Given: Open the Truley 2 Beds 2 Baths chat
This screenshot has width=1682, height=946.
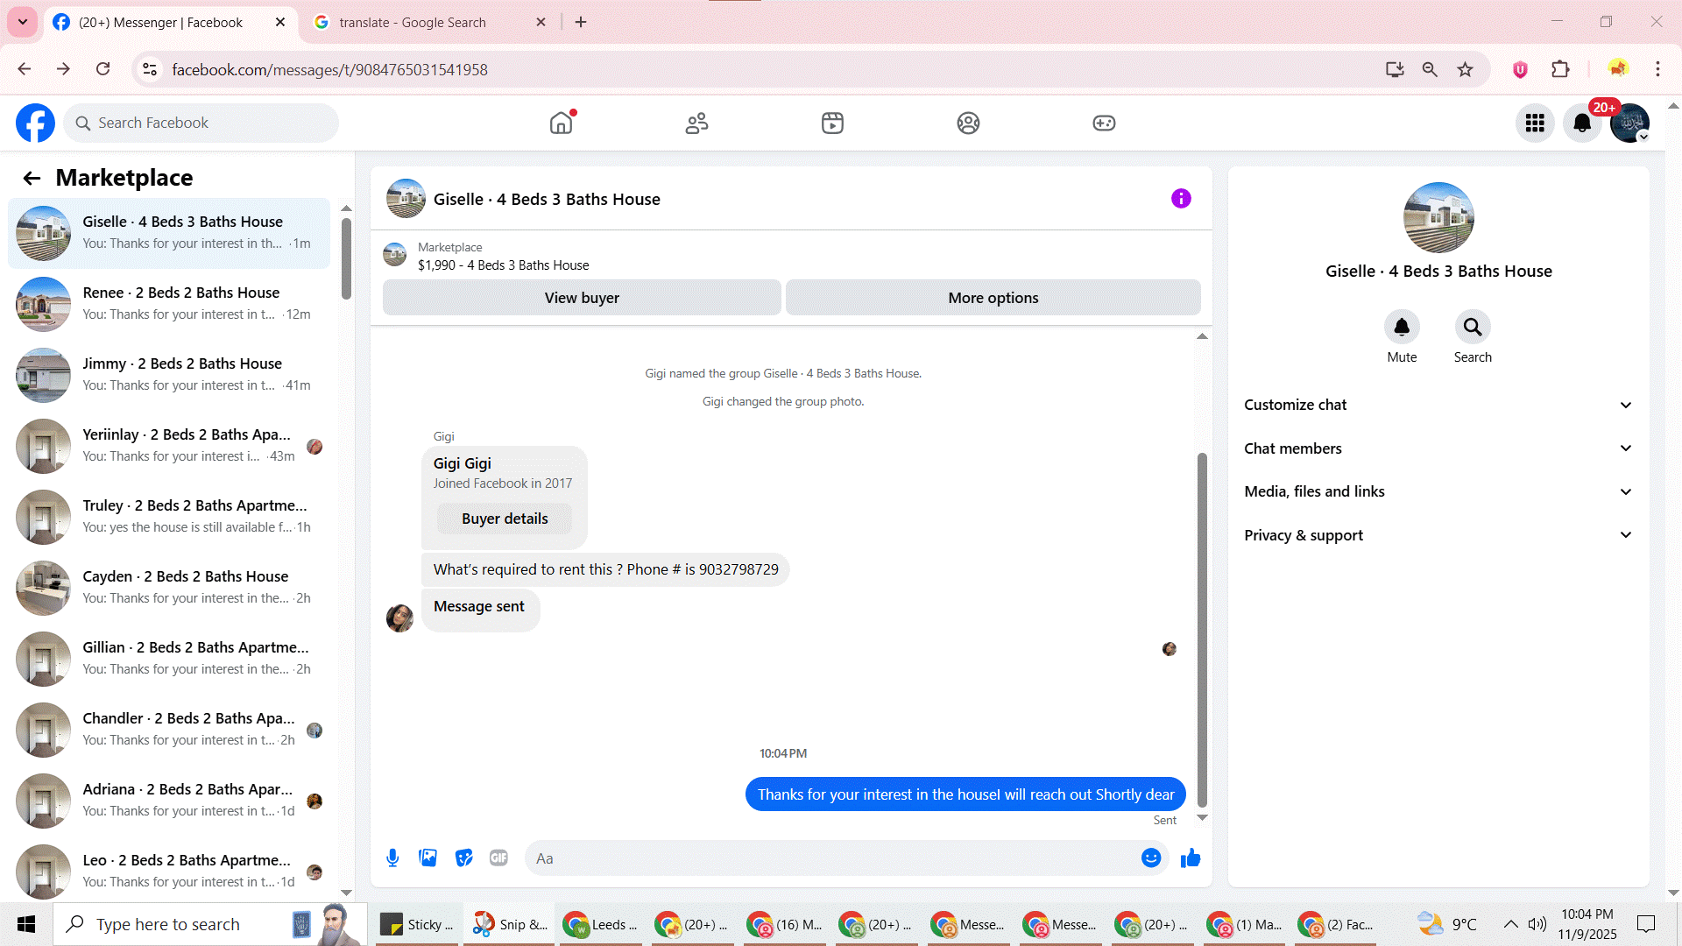Looking at the screenshot, I should pyautogui.click(x=169, y=517).
